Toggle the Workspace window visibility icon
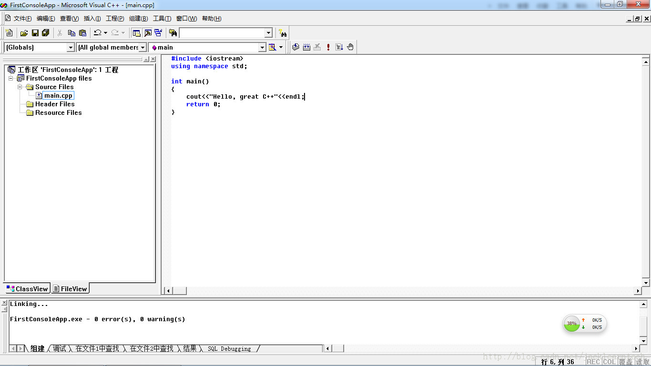The image size is (651, 366). 136,32
